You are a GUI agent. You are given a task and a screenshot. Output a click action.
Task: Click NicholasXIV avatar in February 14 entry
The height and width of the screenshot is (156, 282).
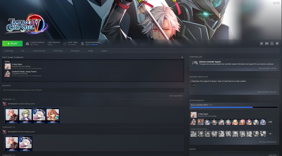[5, 104]
